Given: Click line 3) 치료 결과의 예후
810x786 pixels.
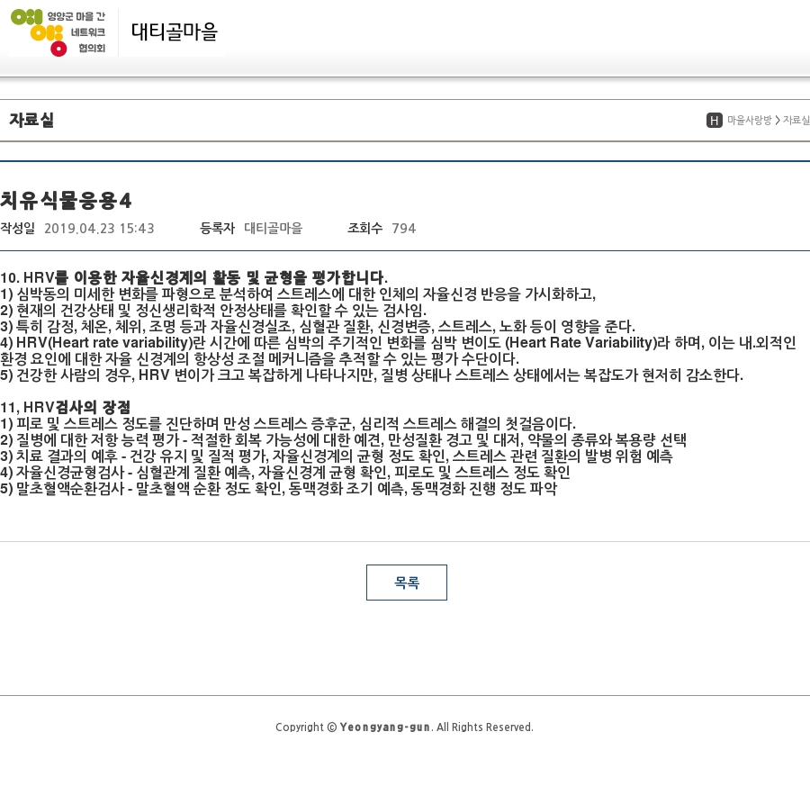Looking at the screenshot, I should pyautogui.click(x=337, y=456).
